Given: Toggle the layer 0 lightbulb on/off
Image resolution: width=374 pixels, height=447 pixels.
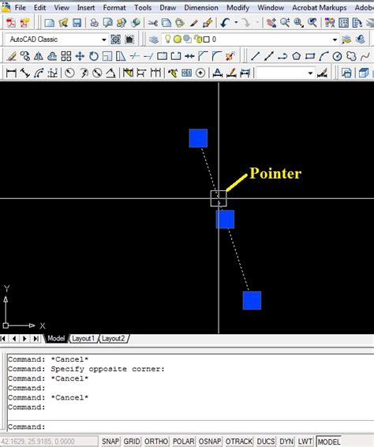Looking at the screenshot, I should (x=168, y=39).
